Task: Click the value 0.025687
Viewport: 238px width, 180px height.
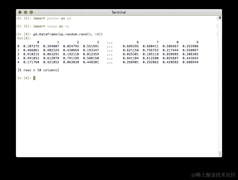Action: 170,58
